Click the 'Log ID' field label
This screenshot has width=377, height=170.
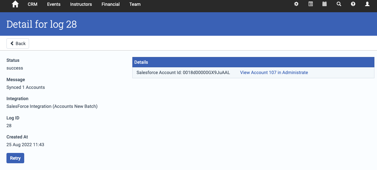pyautogui.click(x=13, y=118)
